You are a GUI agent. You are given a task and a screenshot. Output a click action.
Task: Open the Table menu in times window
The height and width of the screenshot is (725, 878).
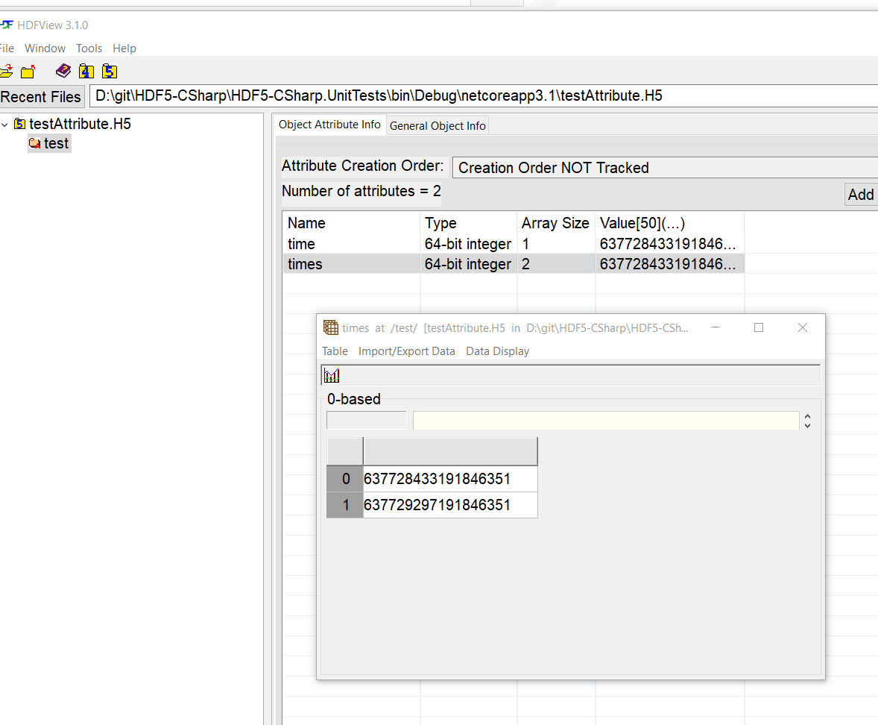point(335,351)
